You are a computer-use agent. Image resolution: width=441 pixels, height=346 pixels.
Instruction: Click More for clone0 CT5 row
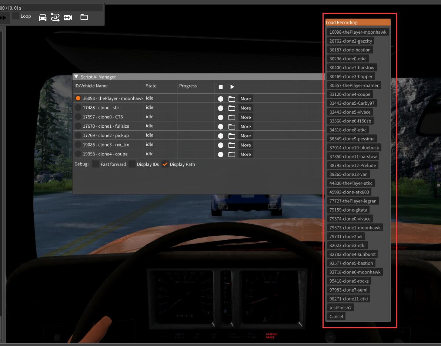[245, 117]
